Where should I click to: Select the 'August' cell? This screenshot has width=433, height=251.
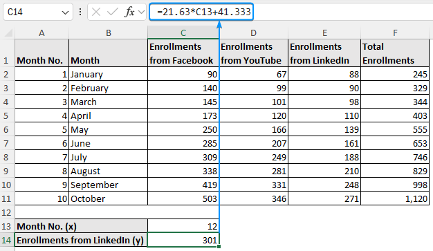pos(108,171)
